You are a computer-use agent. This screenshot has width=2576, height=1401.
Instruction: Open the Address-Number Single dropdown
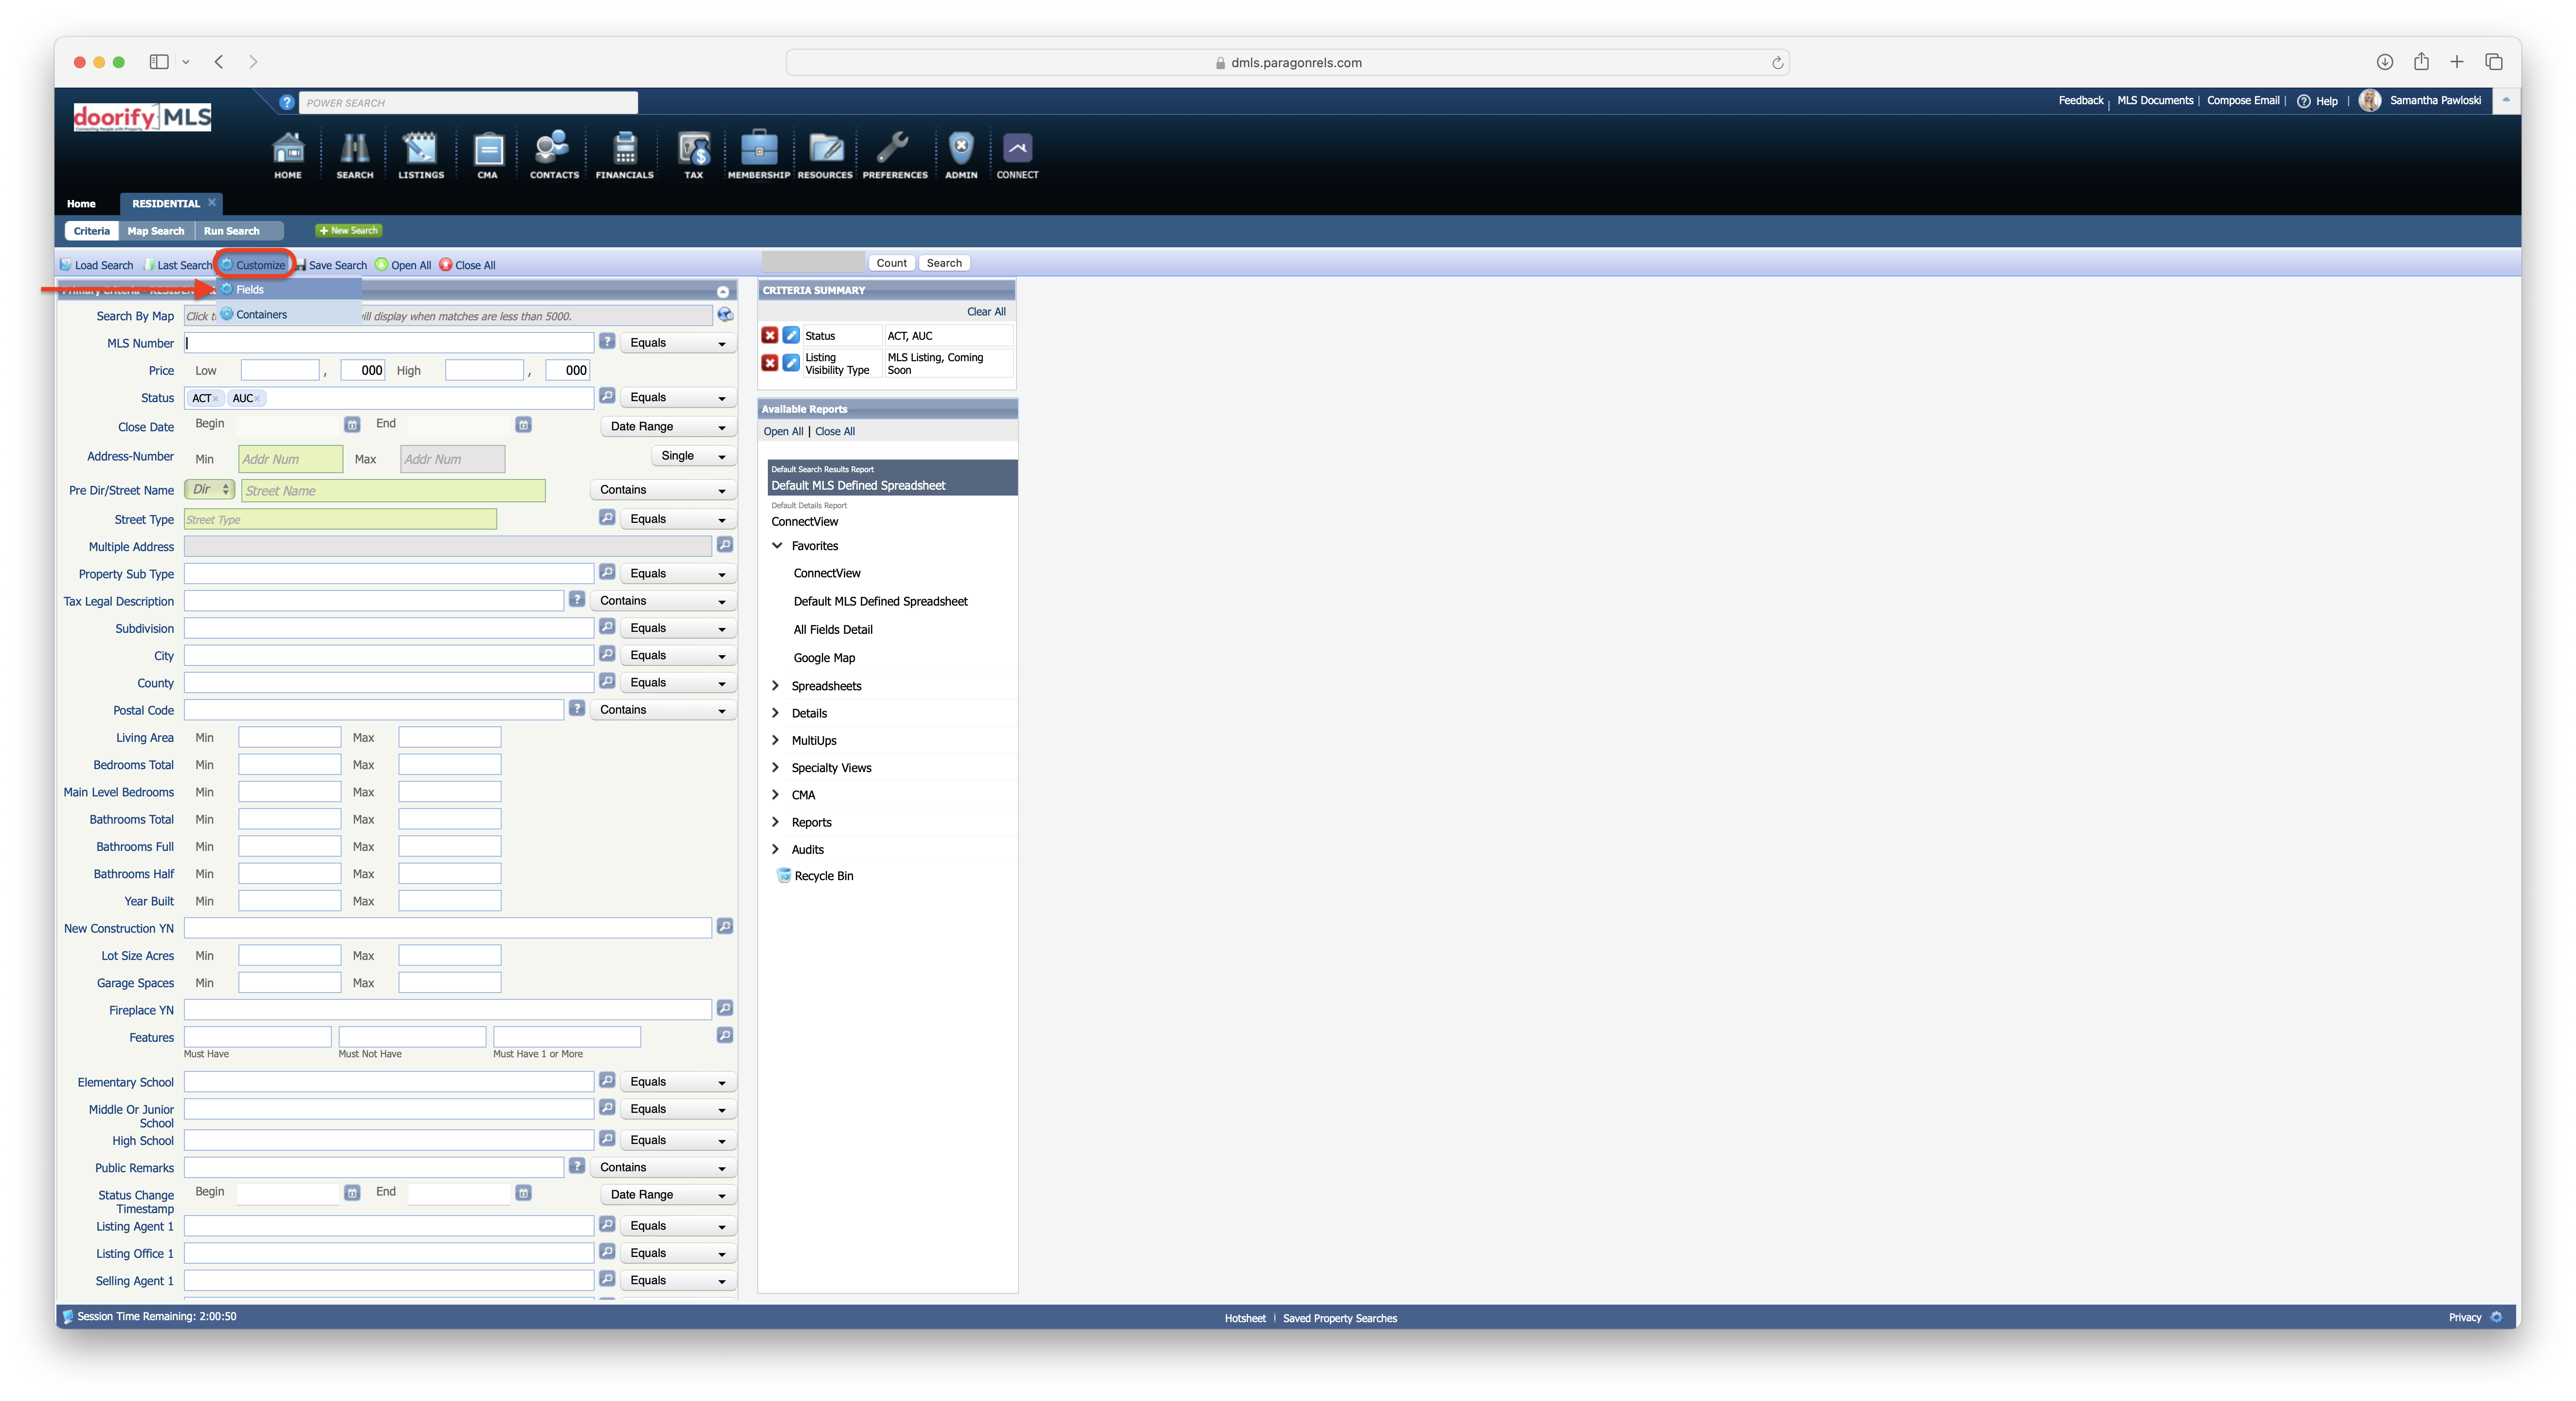(694, 456)
